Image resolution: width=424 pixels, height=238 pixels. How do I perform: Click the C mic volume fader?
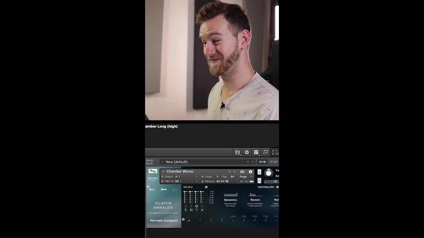[x=186, y=197]
